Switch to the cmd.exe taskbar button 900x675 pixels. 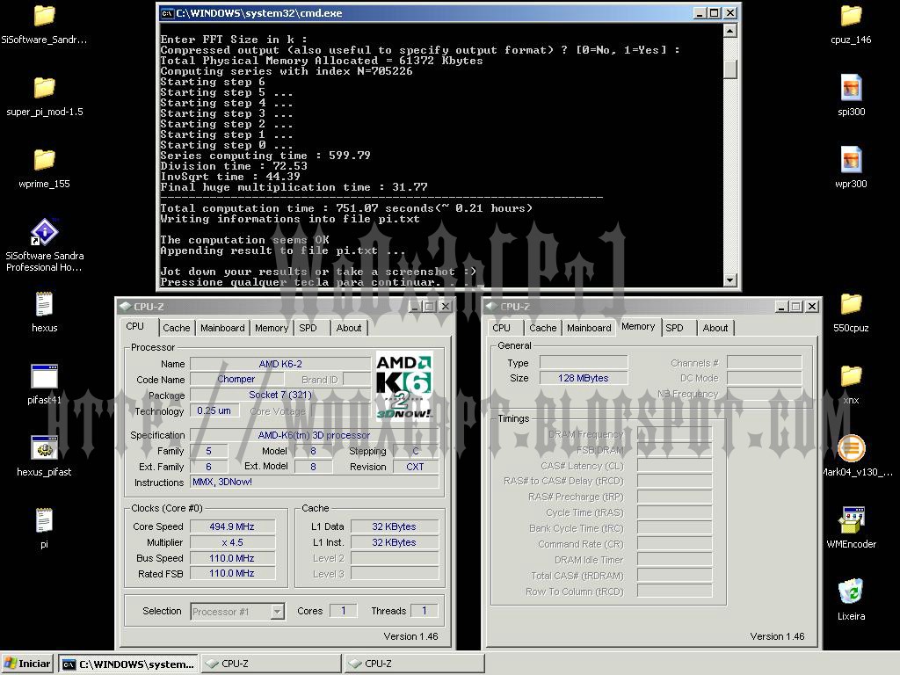[x=129, y=664]
